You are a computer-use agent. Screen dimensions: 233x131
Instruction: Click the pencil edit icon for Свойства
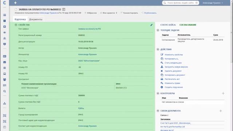(151, 25)
